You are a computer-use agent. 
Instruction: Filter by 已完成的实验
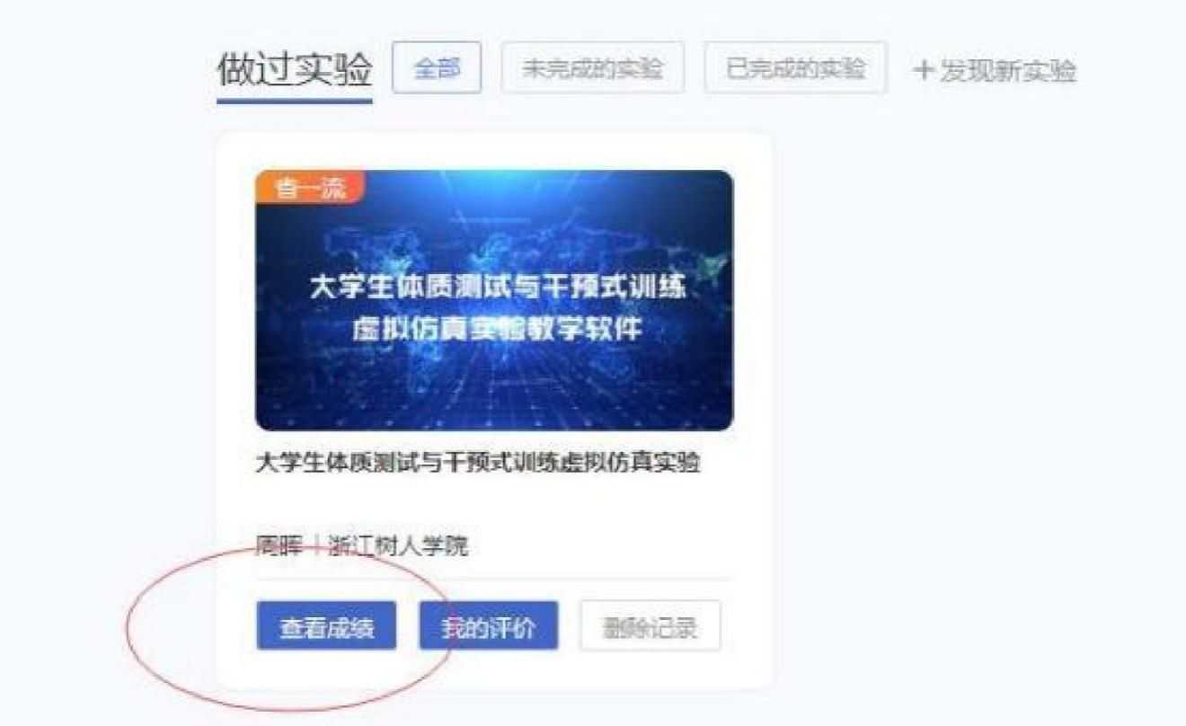click(x=796, y=68)
